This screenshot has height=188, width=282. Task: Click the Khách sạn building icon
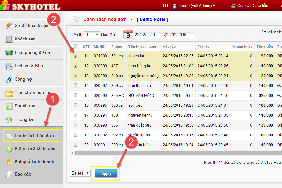click(x=9, y=39)
